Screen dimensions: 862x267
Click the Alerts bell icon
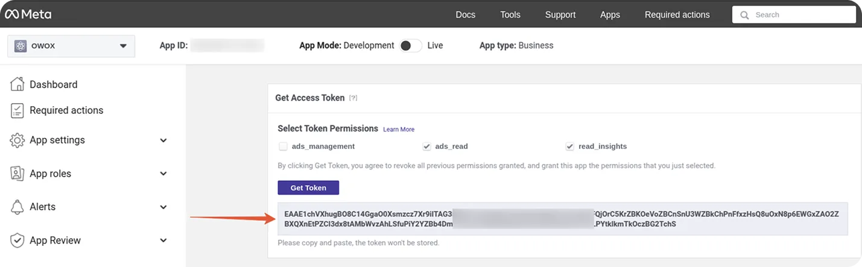(x=17, y=207)
